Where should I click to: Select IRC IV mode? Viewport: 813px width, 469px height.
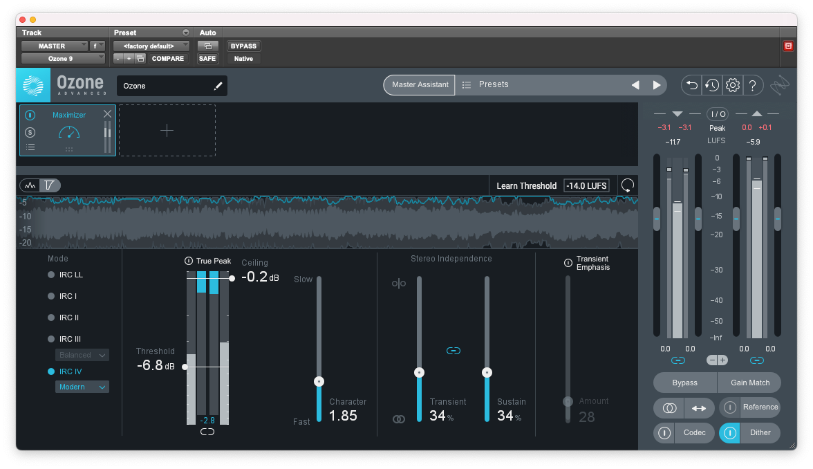[65, 371]
